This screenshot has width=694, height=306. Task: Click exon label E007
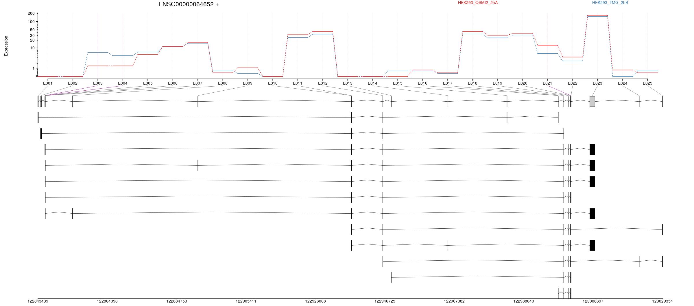pyautogui.click(x=198, y=83)
